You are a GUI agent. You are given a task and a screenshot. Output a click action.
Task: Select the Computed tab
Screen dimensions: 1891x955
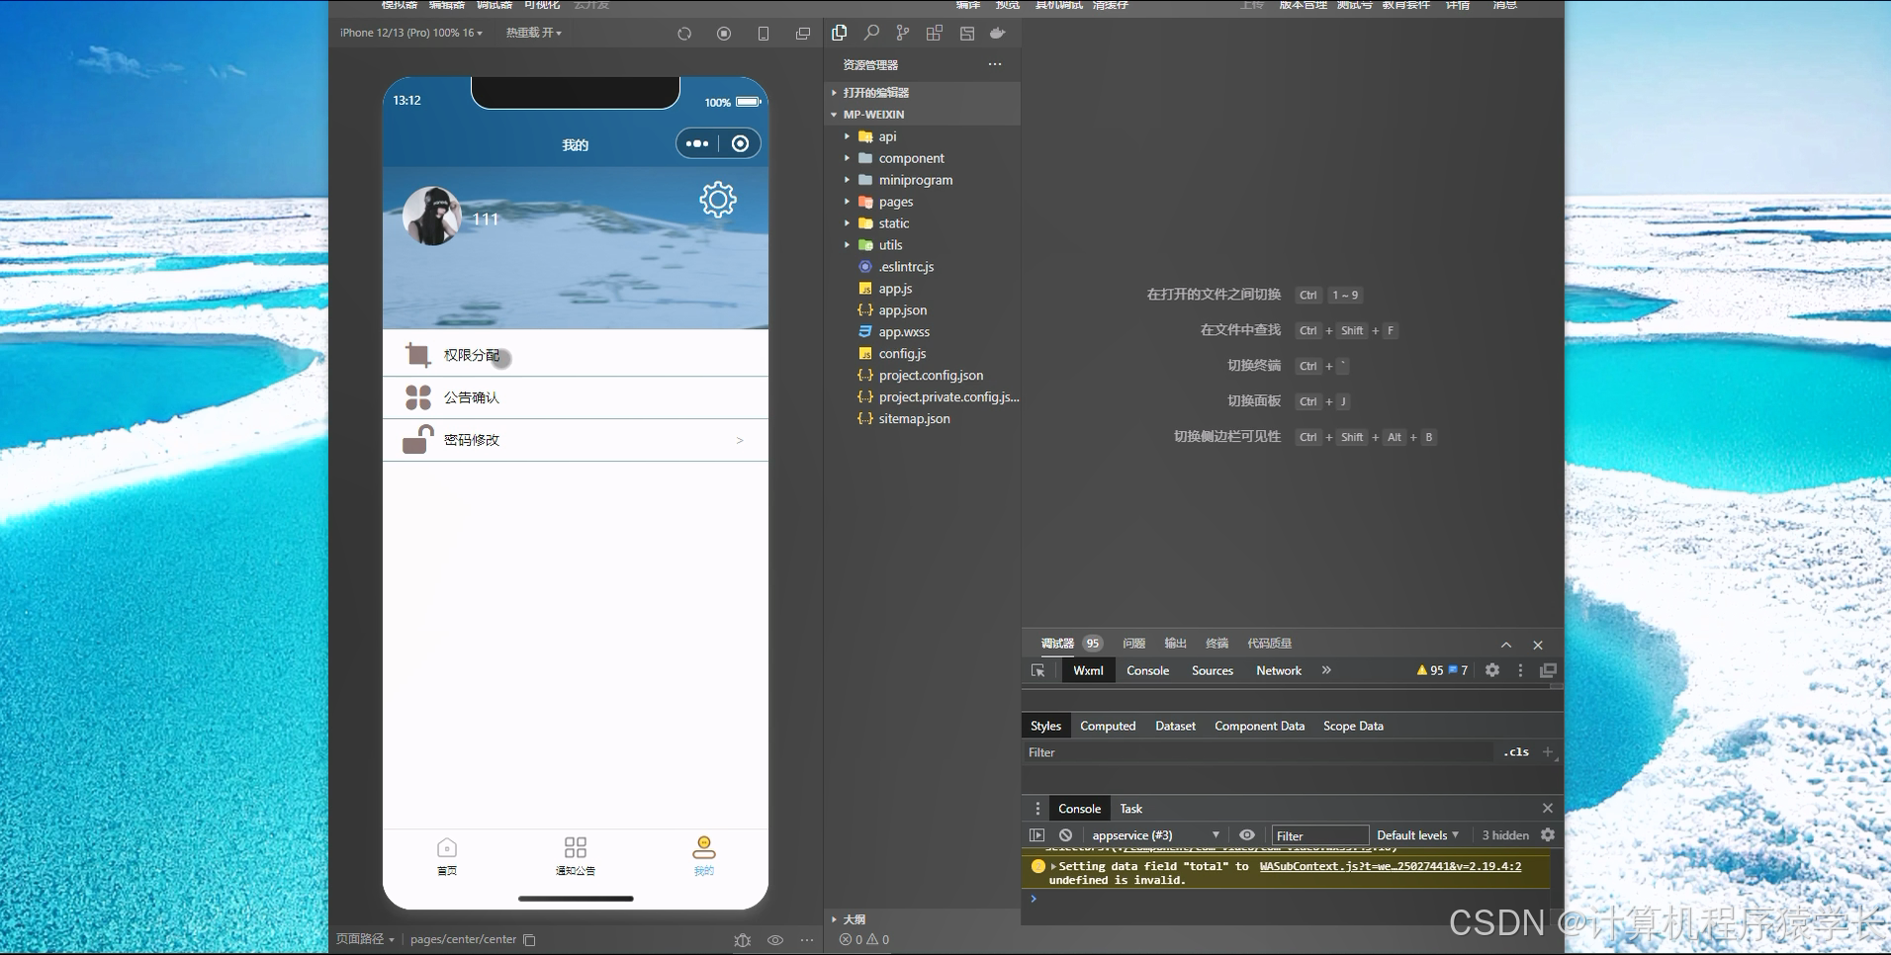(1108, 726)
